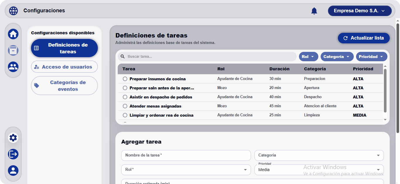Click the table scrollbar up arrow
Screen dimensions: 400x184
pos(385,66)
